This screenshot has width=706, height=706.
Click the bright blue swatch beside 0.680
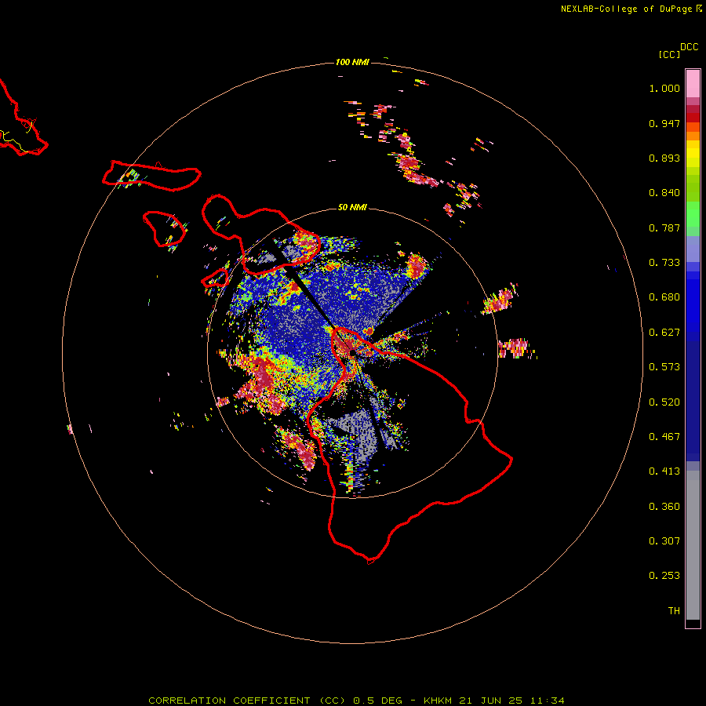point(693,302)
